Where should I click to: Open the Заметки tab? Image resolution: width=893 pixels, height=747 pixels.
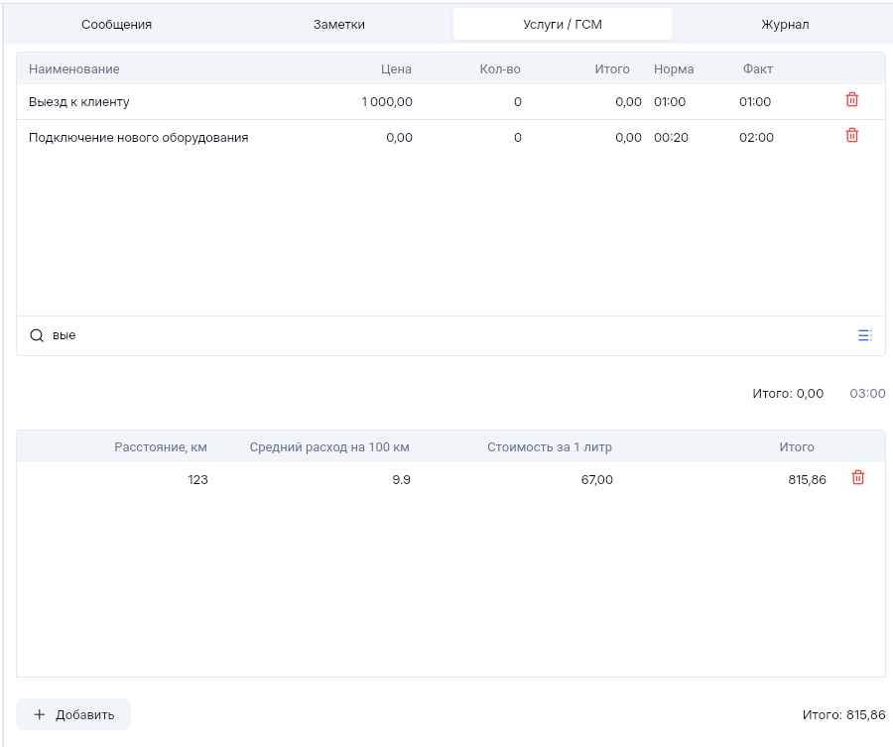pyautogui.click(x=339, y=24)
